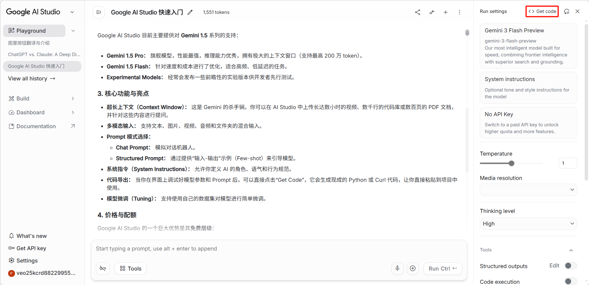Open the three-dot more options menu

pyautogui.click(x=459, y=12)
